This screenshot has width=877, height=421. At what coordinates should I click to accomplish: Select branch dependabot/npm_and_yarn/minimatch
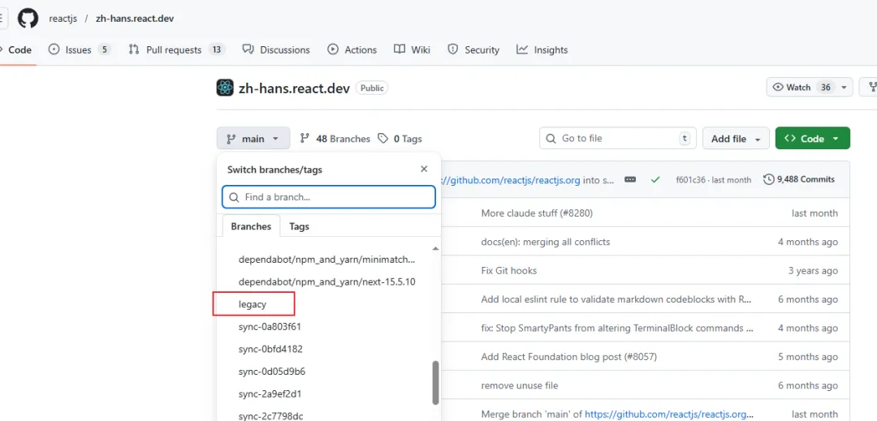pyautogui.click(x=328, y=260)
